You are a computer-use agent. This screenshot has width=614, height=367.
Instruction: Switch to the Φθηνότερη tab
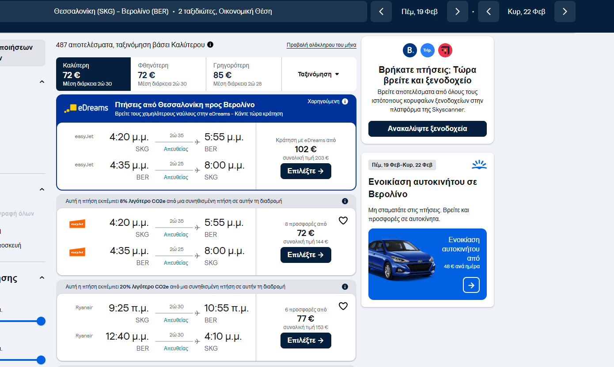[168, 74]
